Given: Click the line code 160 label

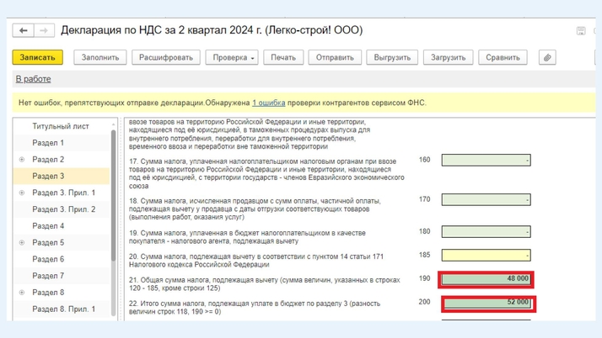Looking at the screenshot, I should [424, 160].
